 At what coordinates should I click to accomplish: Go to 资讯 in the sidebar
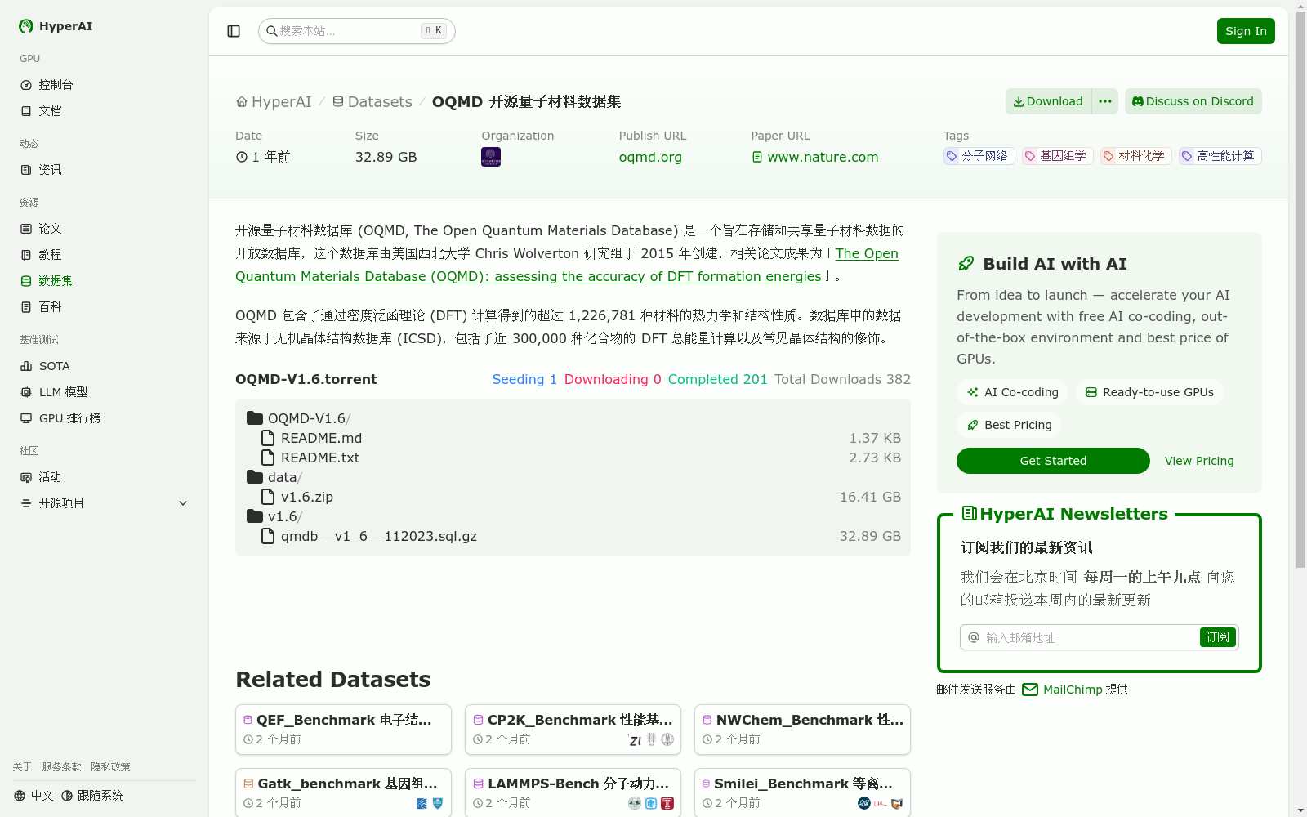[x=50, y=170]
